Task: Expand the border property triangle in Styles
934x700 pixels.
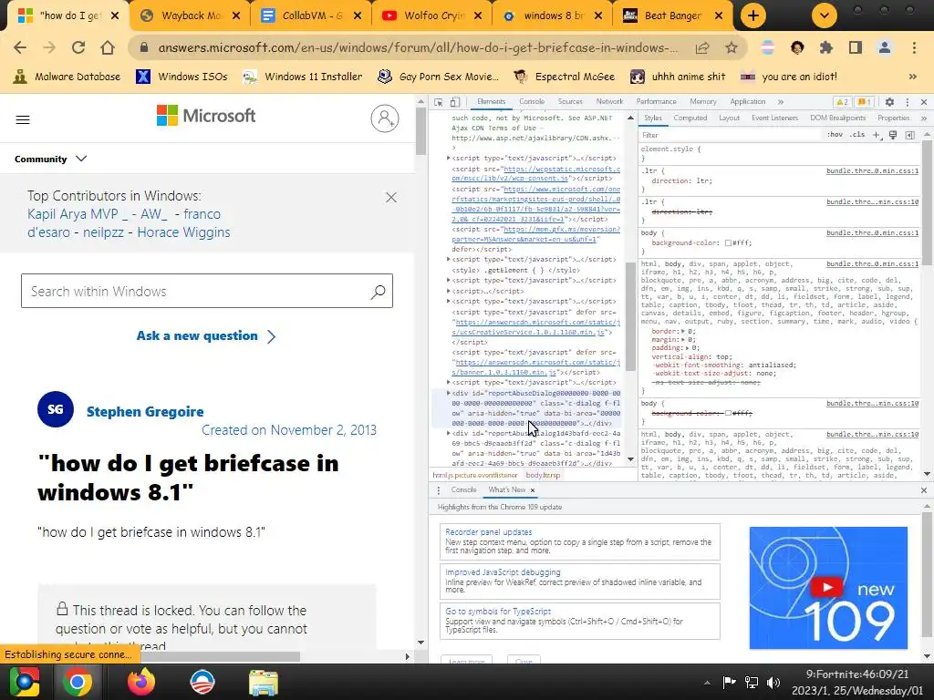Action: tap(682, 331)
